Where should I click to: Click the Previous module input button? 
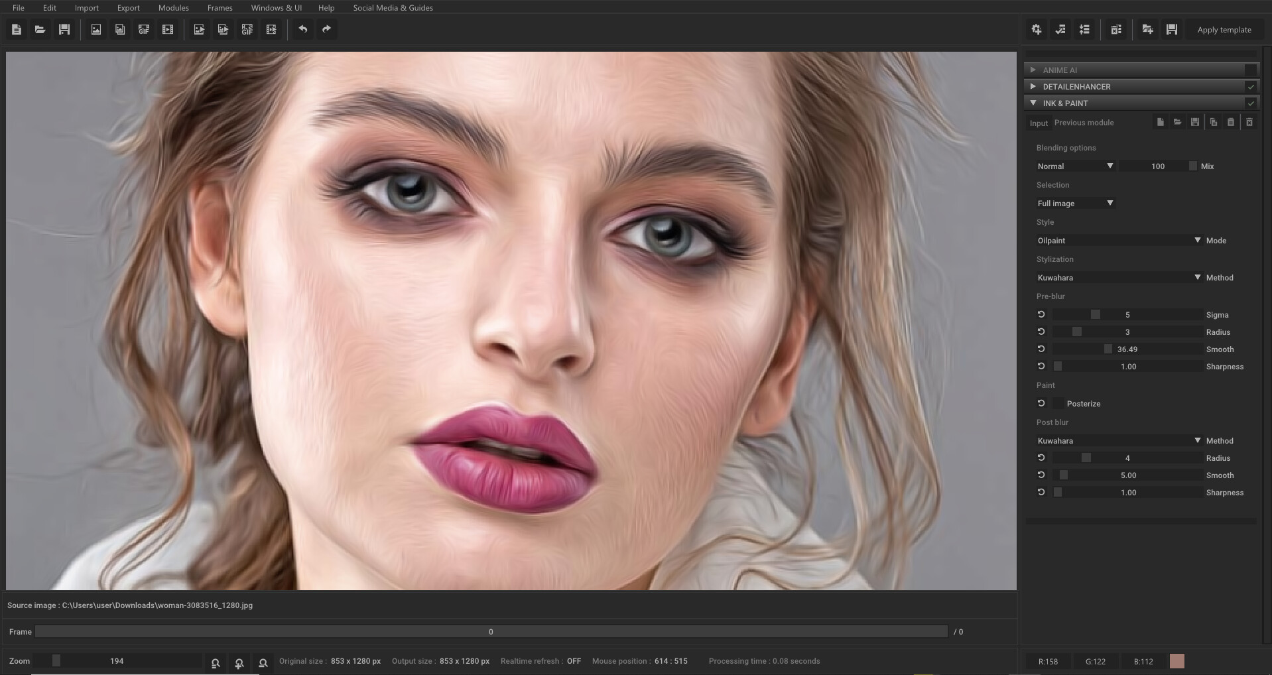1084,123
